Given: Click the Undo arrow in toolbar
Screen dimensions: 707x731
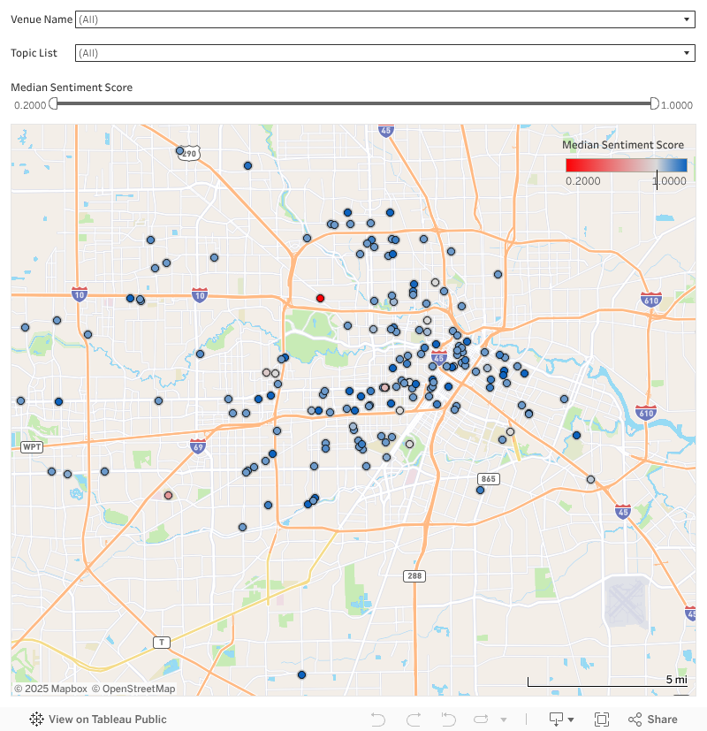Looking at the screenshot, I should 378,720.
